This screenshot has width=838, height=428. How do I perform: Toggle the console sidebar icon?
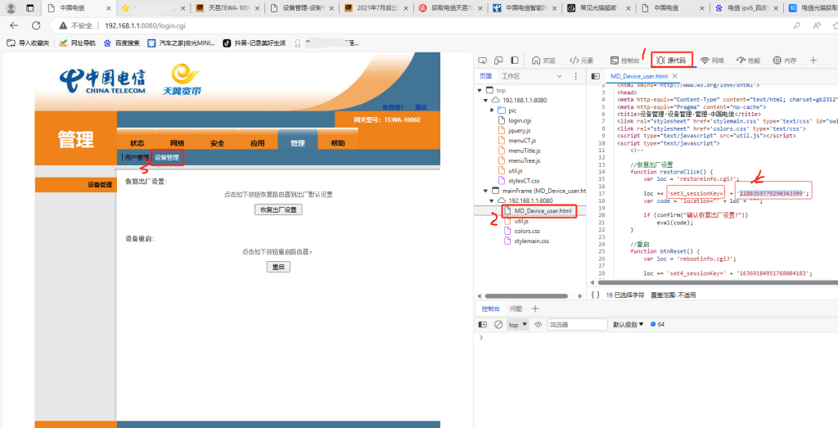pos(483,324)
